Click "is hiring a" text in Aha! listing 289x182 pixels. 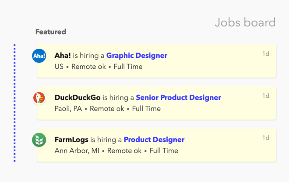[88, 56]
